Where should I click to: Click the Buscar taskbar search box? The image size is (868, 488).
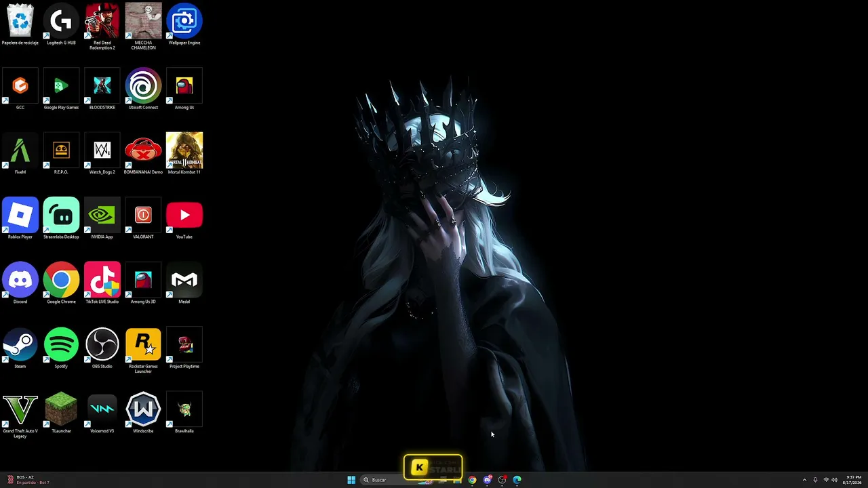pos(388,480)
